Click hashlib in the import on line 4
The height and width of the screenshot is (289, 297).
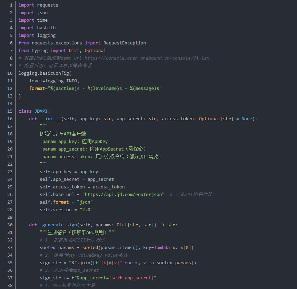coord(46,28)
